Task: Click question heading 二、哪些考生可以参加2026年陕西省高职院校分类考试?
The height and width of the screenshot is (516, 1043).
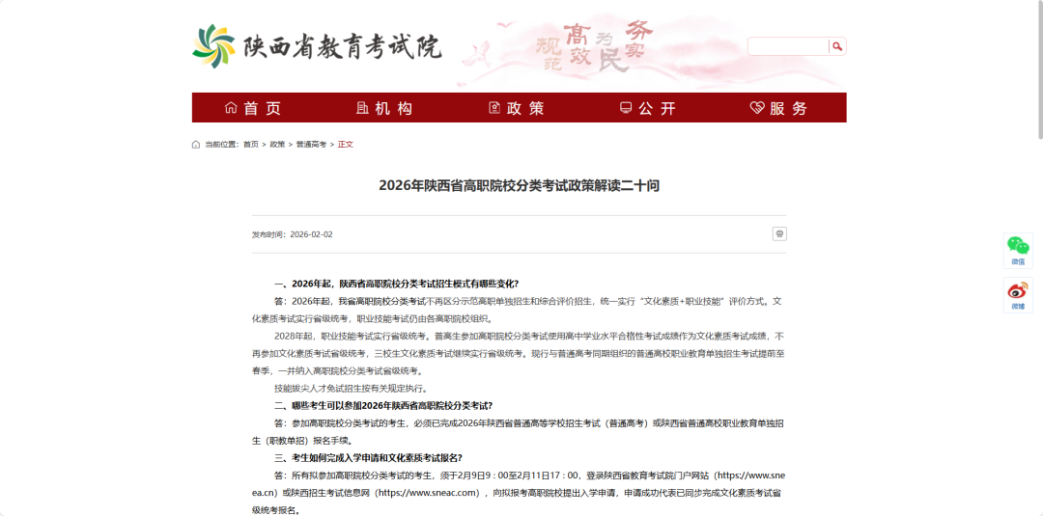Action: (x=383, y=406)
